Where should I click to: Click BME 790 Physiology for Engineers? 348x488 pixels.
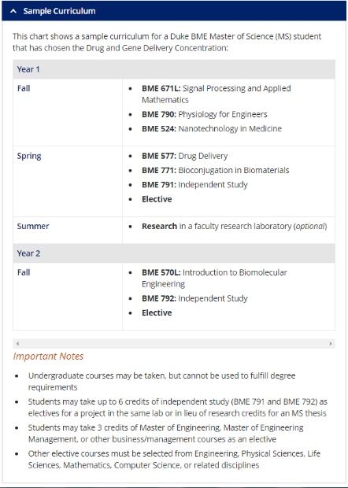205,114
